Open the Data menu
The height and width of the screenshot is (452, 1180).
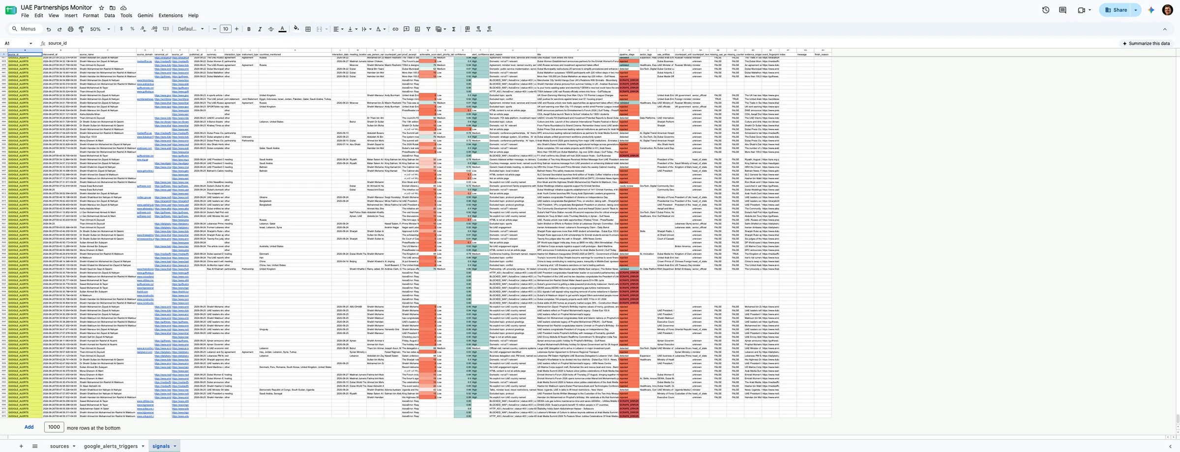110,16
